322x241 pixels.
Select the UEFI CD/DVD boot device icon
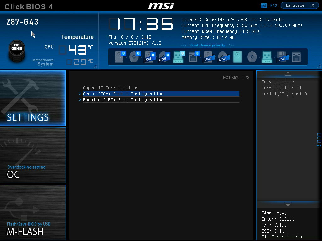135,57
